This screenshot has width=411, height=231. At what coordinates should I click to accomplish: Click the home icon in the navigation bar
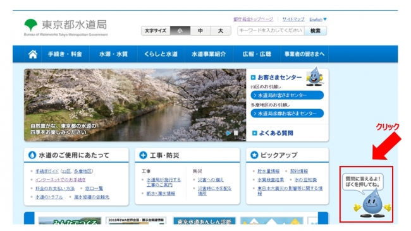click(33, 54)
